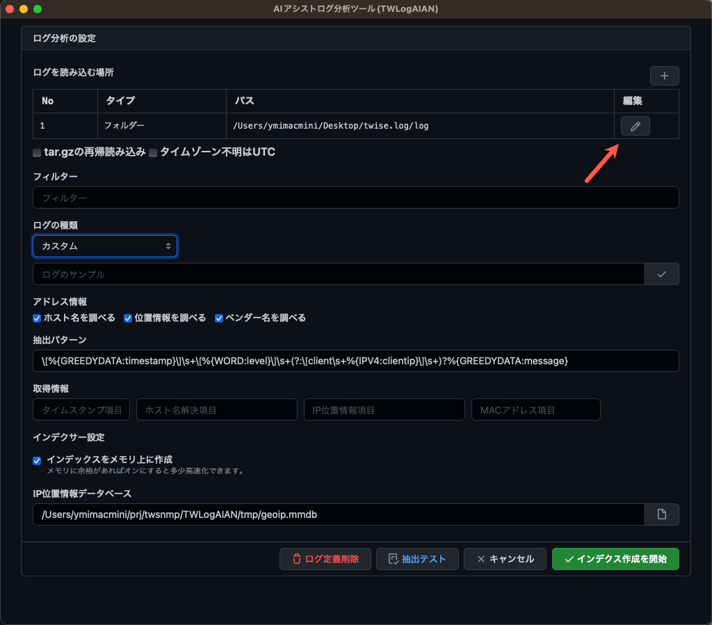The image size is (712, 625).
Task: Click the plus icon to add log source
Action: click(664, 76)
